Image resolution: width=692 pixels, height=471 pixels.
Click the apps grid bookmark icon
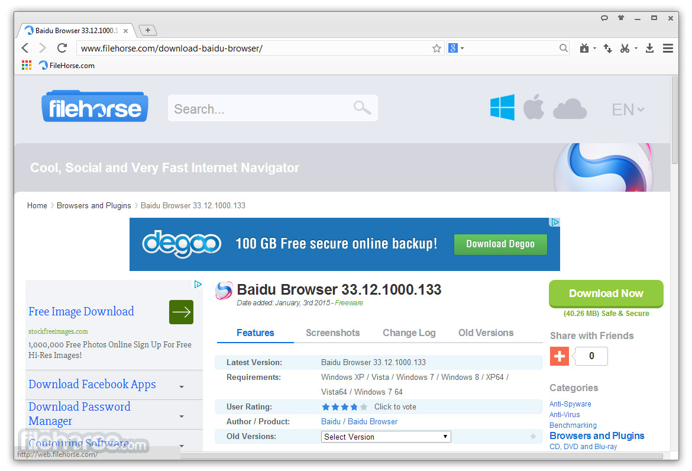coord(27,66)
